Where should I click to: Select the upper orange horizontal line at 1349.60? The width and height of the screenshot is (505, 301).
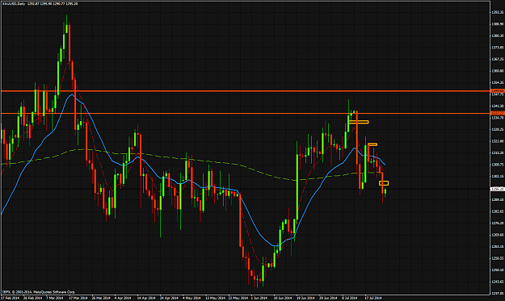coord(245,91)
